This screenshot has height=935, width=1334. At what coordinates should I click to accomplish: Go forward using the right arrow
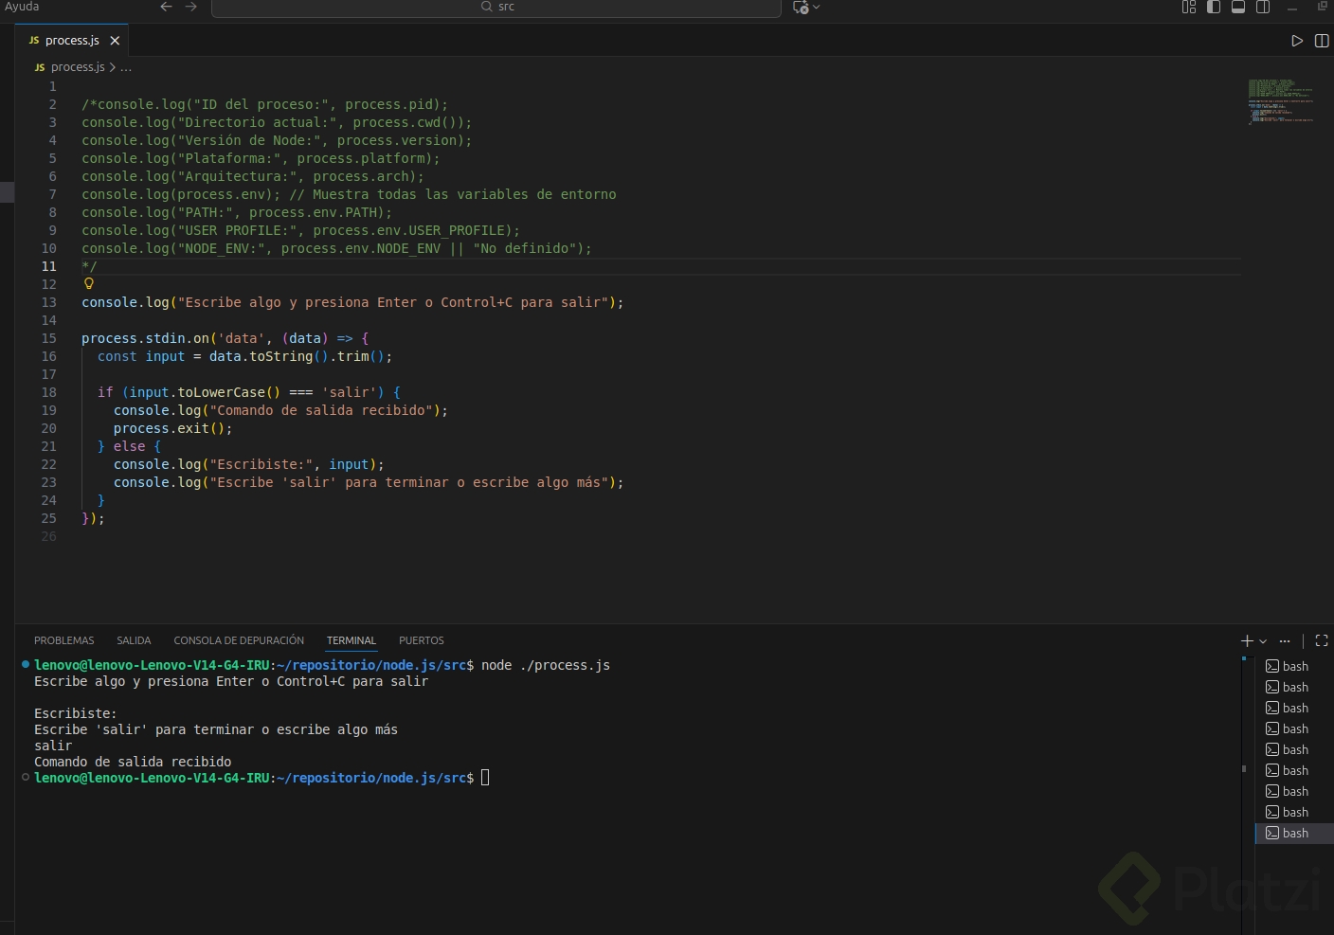(x=191, y=7)
